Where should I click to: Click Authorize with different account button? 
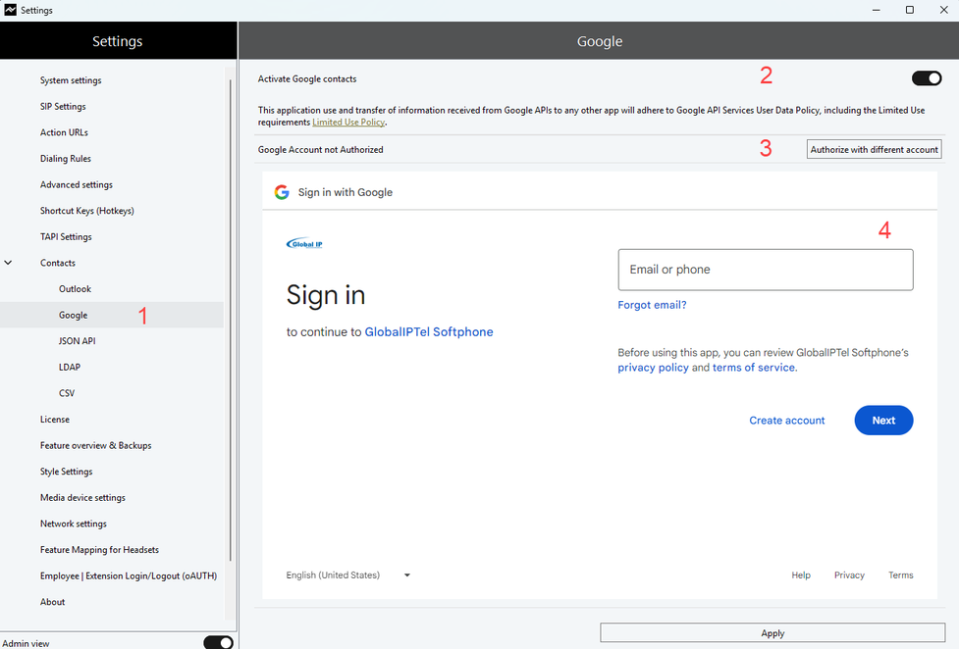[874, 149]
